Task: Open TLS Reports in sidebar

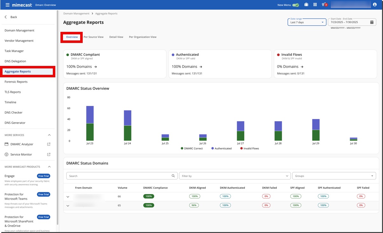Action: pyautogui.click(x=13, y=92)
